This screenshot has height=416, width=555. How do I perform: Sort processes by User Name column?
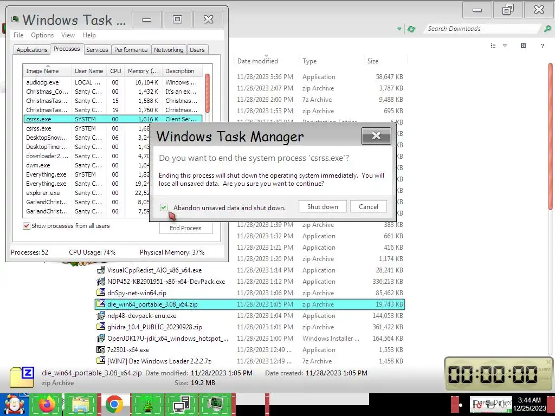pos(89,71)
